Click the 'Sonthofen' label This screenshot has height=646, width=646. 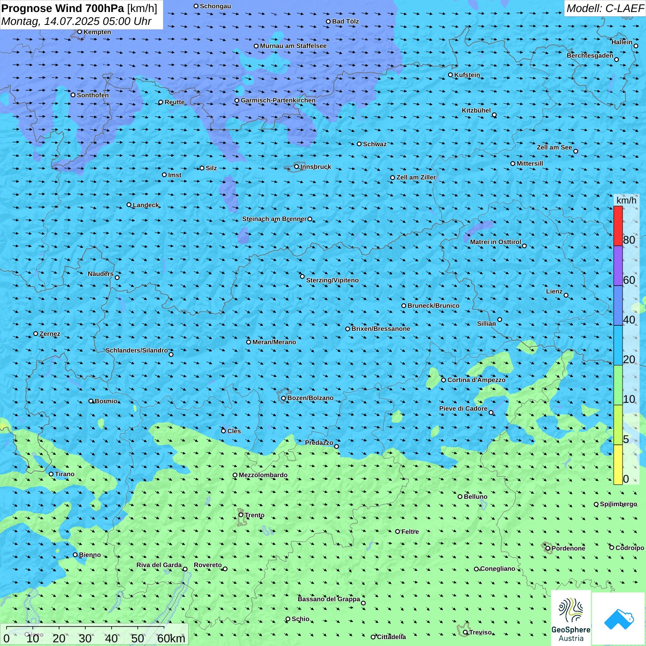pos(93,95)
